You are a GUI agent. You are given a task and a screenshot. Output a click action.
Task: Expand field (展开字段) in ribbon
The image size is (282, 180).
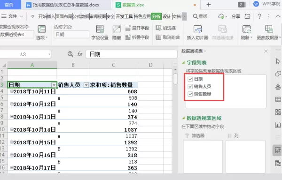[x=137, y=28]
